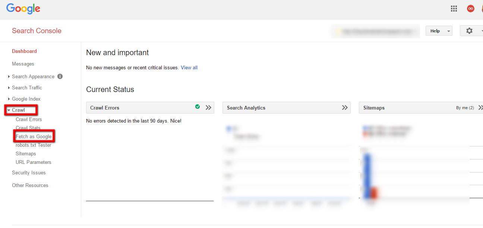Screen dimensions: 483x228
Task: Open Crawl Stats under Crawl
Action: [x=28, y=128]
